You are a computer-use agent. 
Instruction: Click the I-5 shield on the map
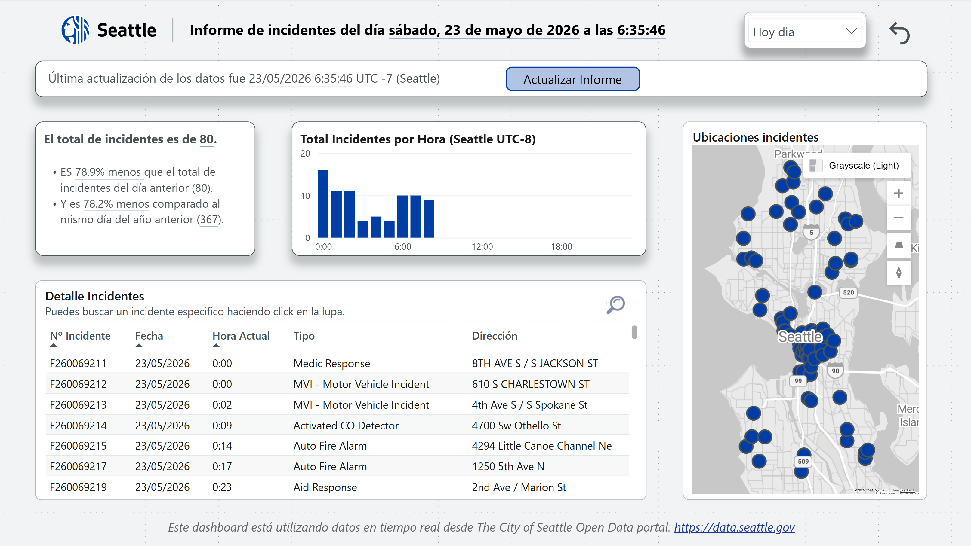(811, 232)
